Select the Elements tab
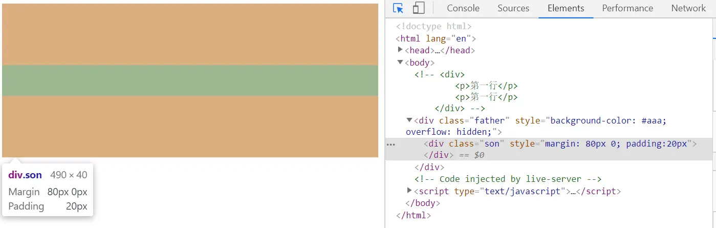716x228 pixels. (x=566, y=8)
